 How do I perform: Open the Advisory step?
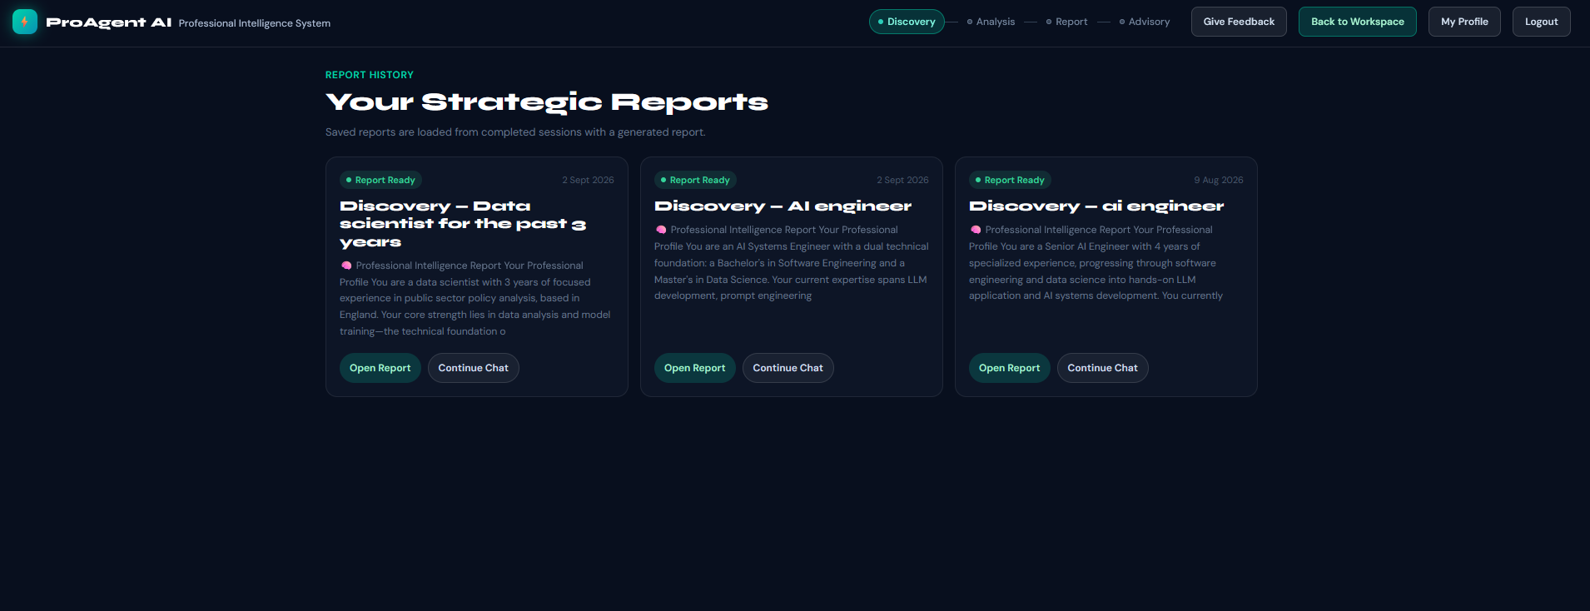(x=1145, y=22)
